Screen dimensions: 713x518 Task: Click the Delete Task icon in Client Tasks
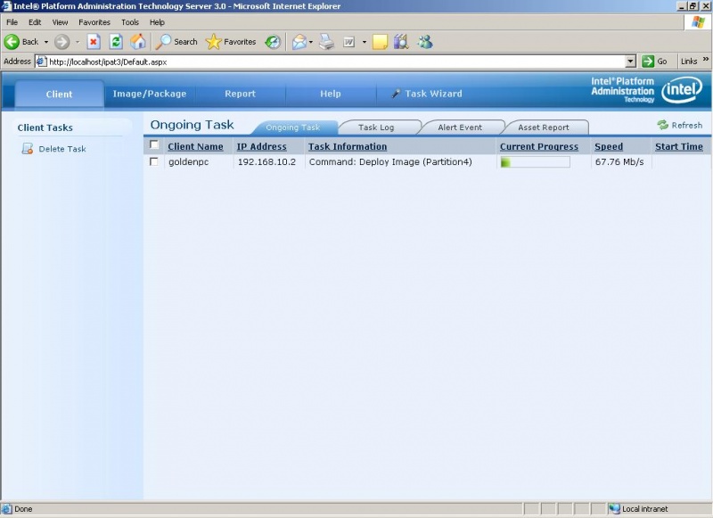tap(29, 149)
